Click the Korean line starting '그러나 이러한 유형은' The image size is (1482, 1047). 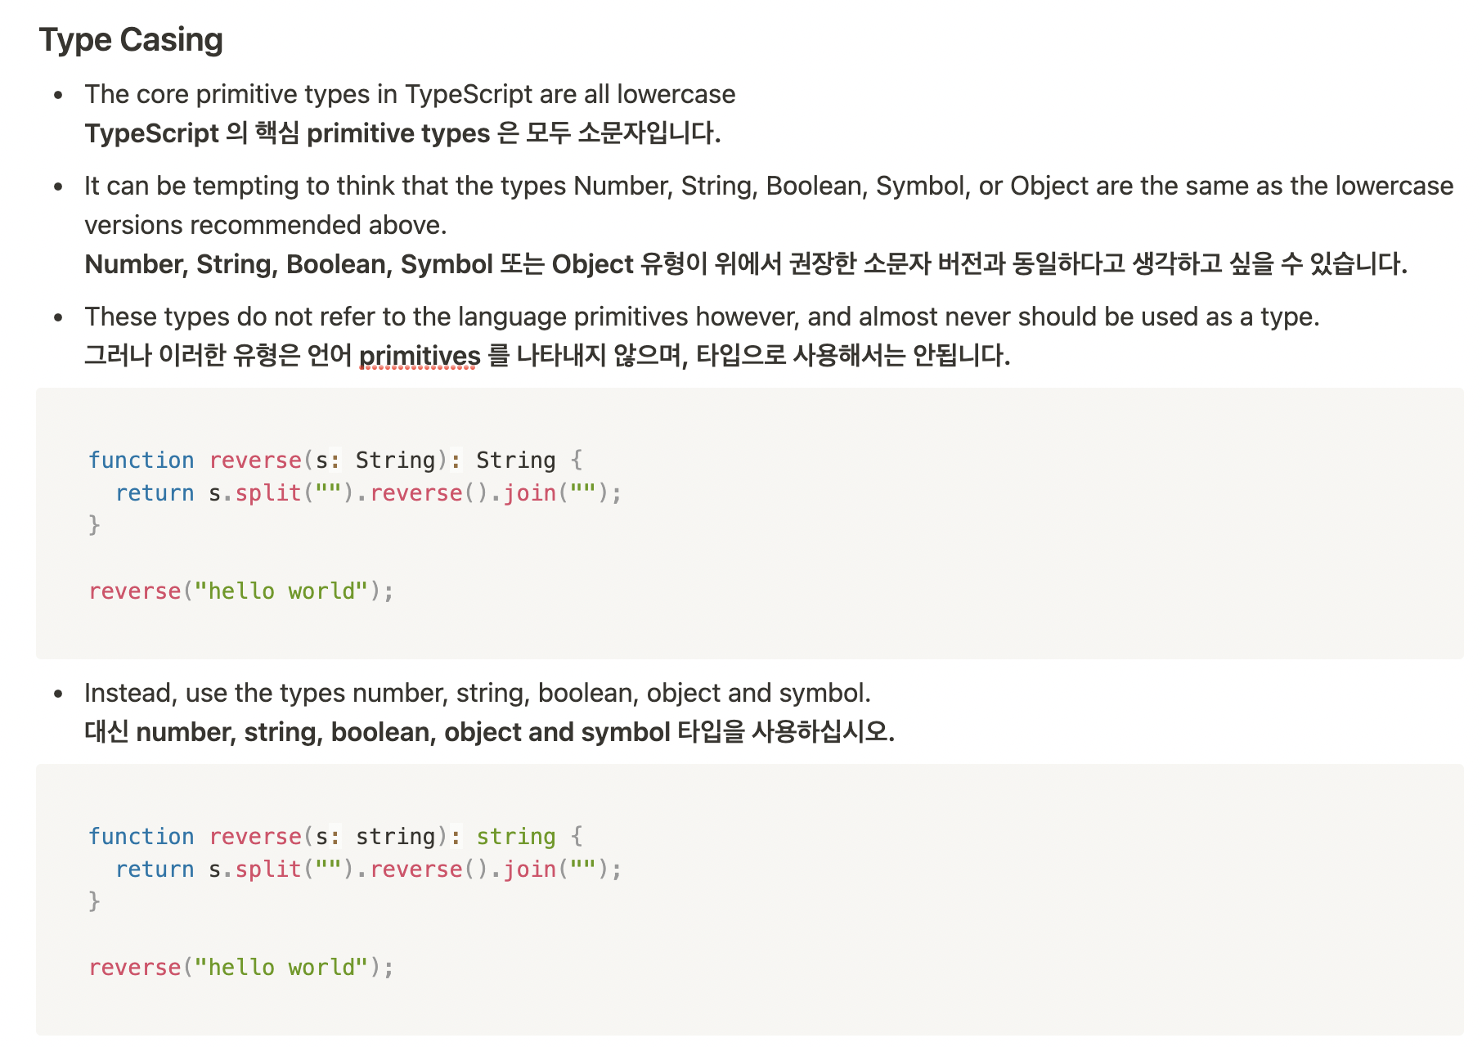pyautogui.click(x=547, y=356)
